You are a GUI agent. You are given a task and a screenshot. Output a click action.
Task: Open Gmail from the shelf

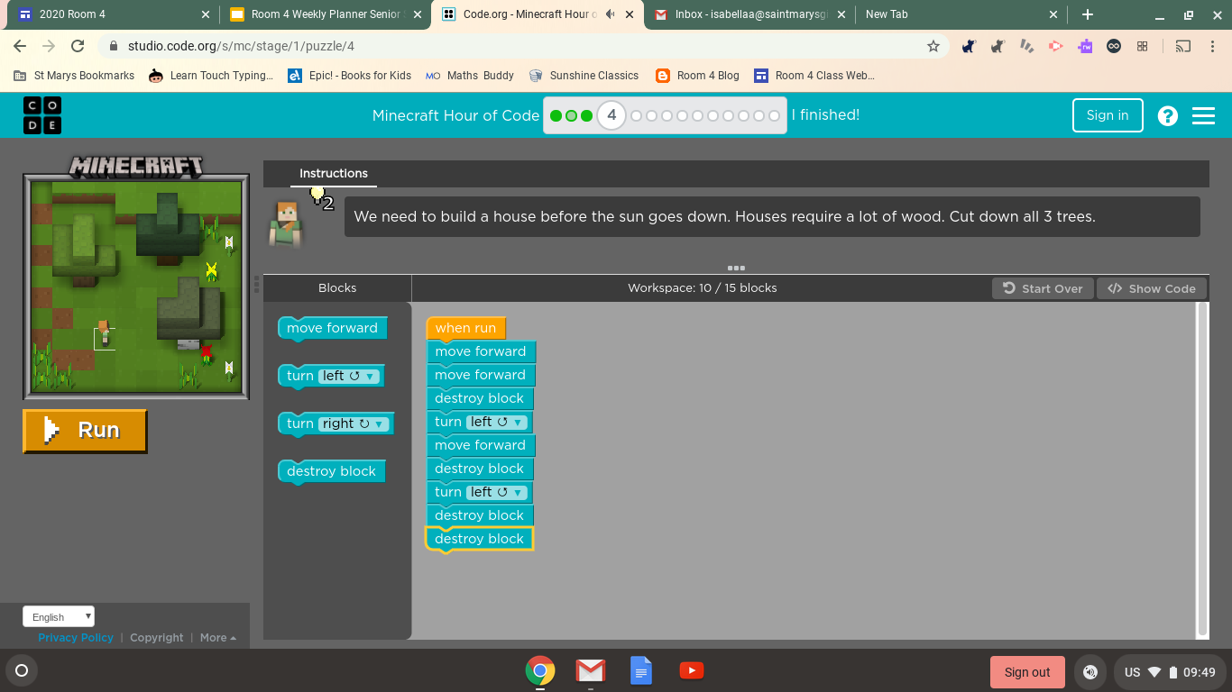click(591, 670)
